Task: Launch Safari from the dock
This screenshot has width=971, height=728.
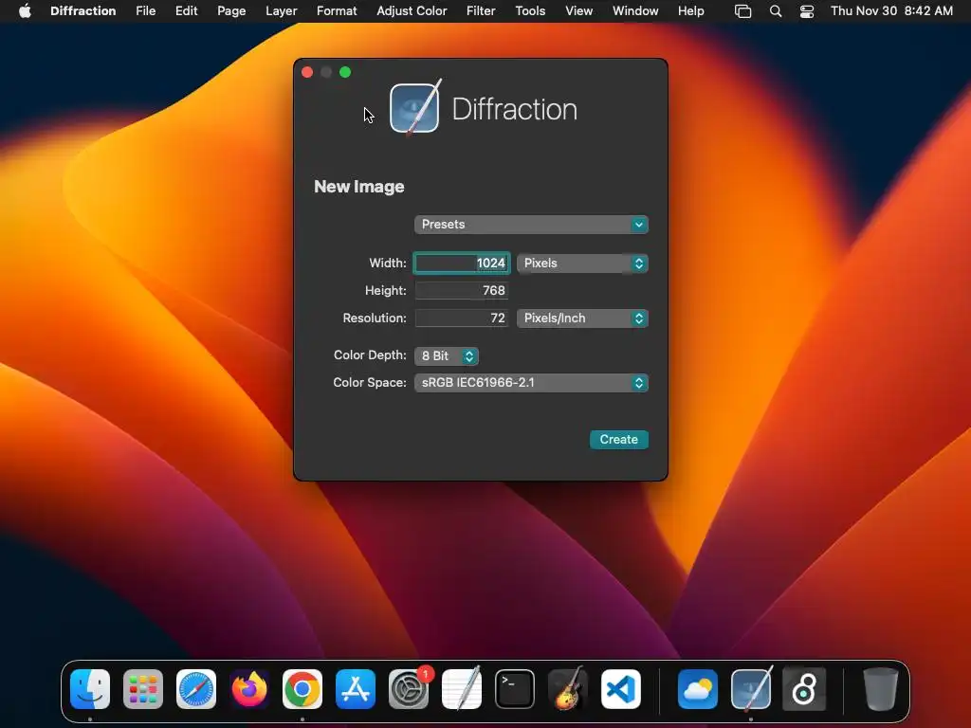Action: point(196,688)
